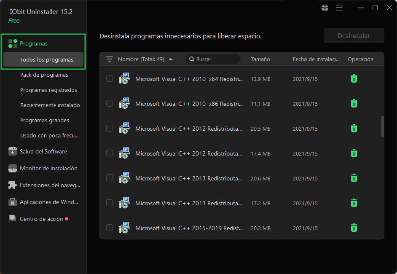
Task: Go to Monitor de instalación
Action: 48,168
